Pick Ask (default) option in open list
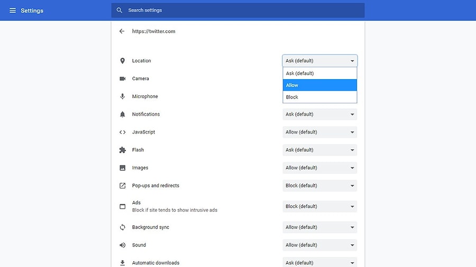Screen dimensions: 476x267 point(319,73)
